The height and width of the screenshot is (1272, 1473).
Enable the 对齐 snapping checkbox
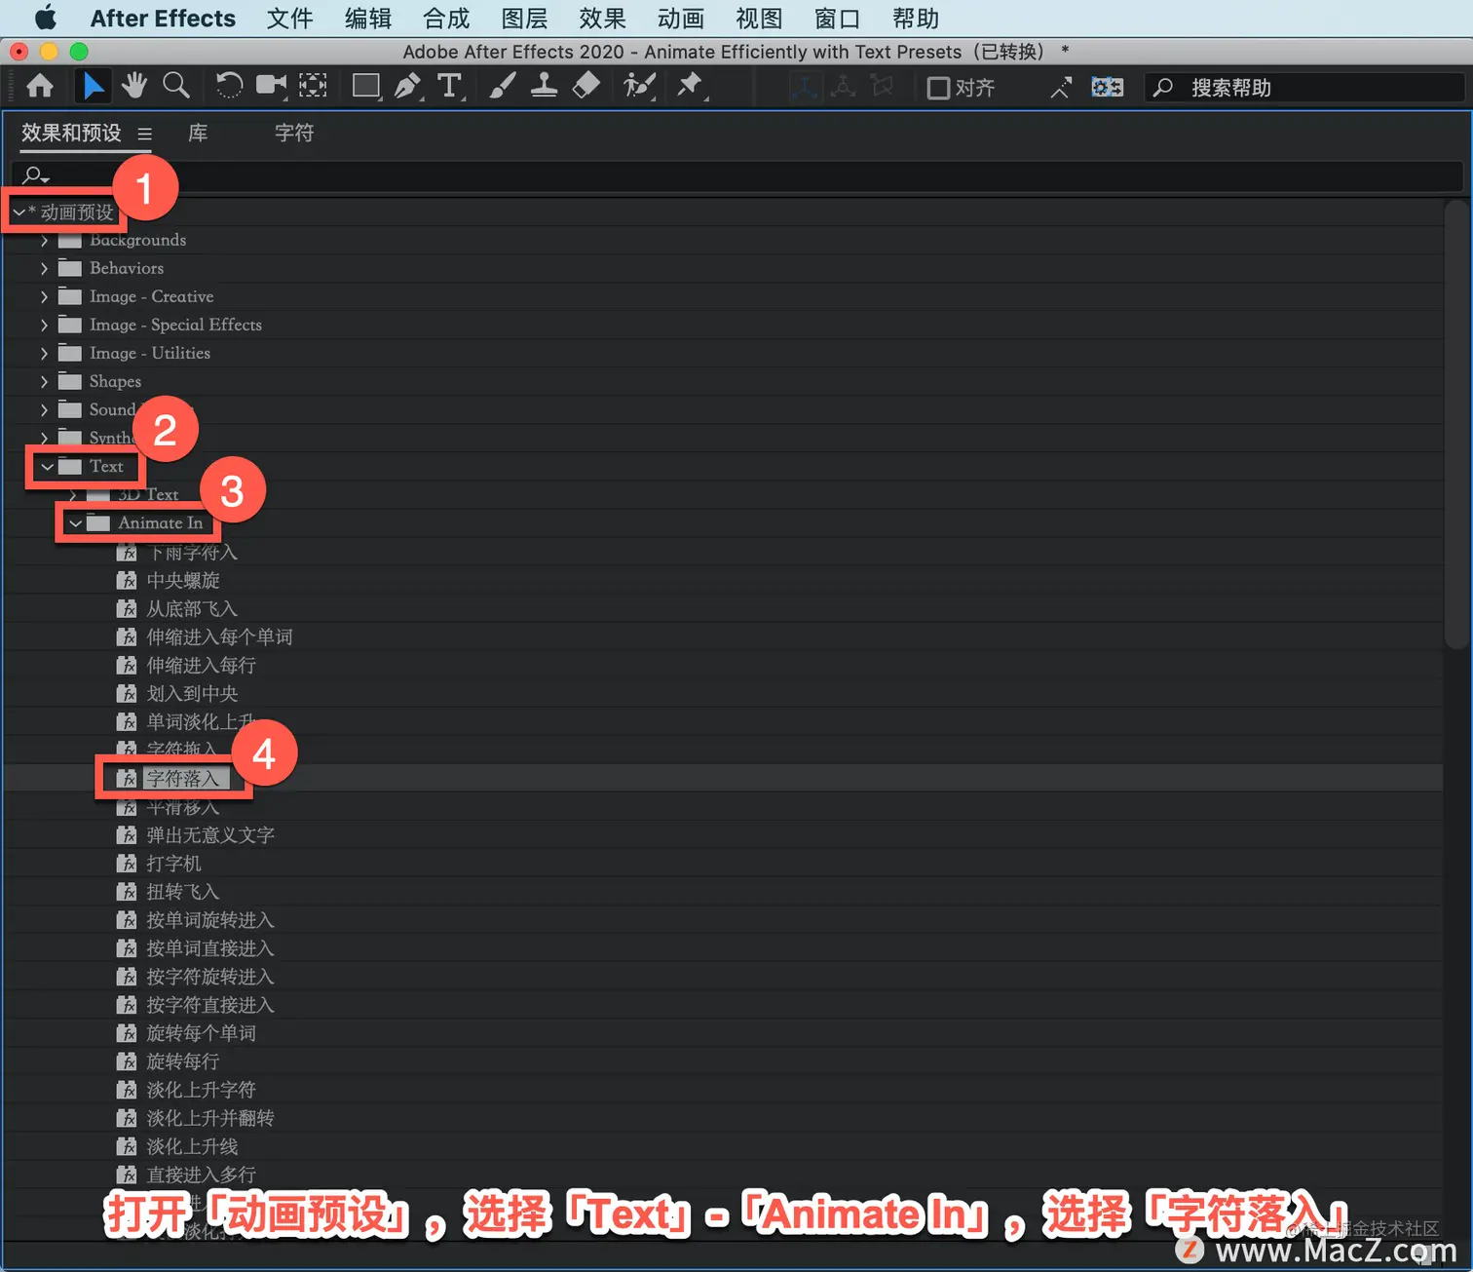[x=938, y=88]
